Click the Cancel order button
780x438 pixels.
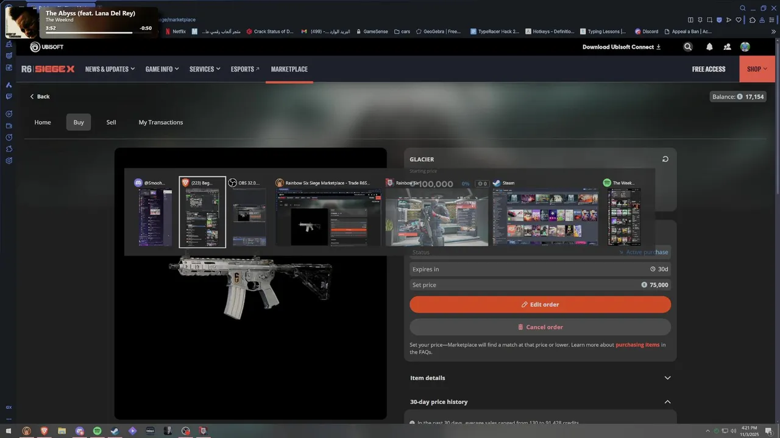(540, 327)
